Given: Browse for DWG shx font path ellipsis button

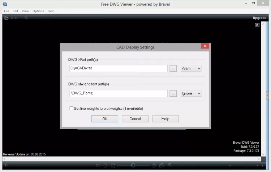Looking at the screenshot, I should pos(173,93).
